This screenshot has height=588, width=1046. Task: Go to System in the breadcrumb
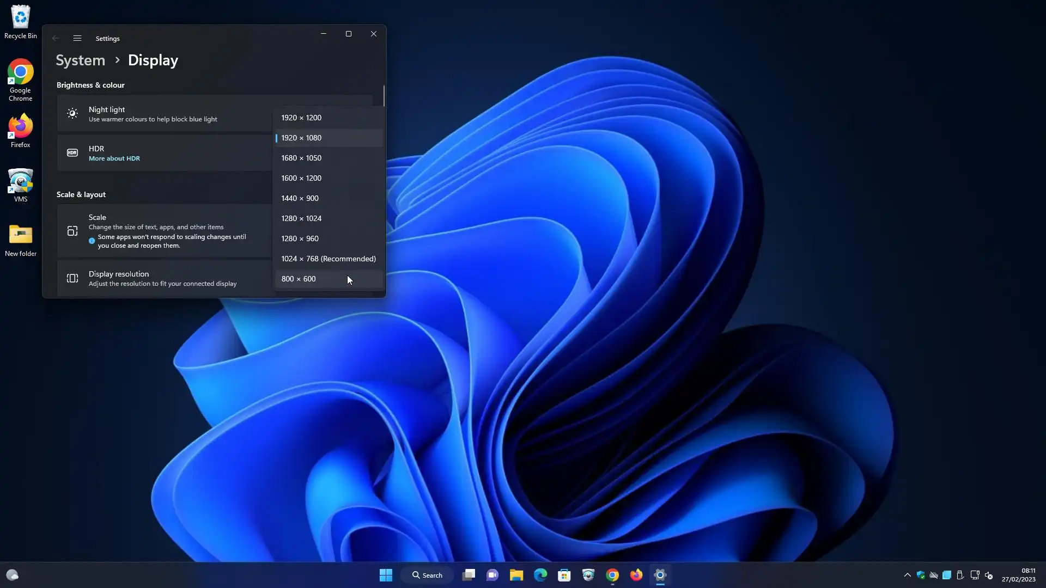click(81, 60)
